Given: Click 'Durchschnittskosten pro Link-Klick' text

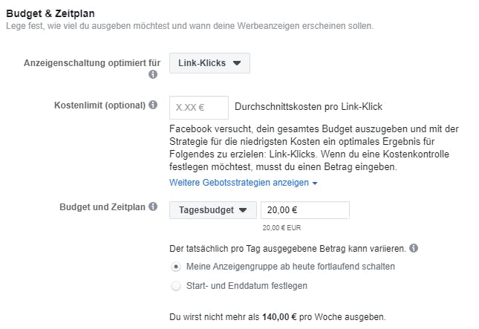Looking at the screenshot, I should coord(308,106).
